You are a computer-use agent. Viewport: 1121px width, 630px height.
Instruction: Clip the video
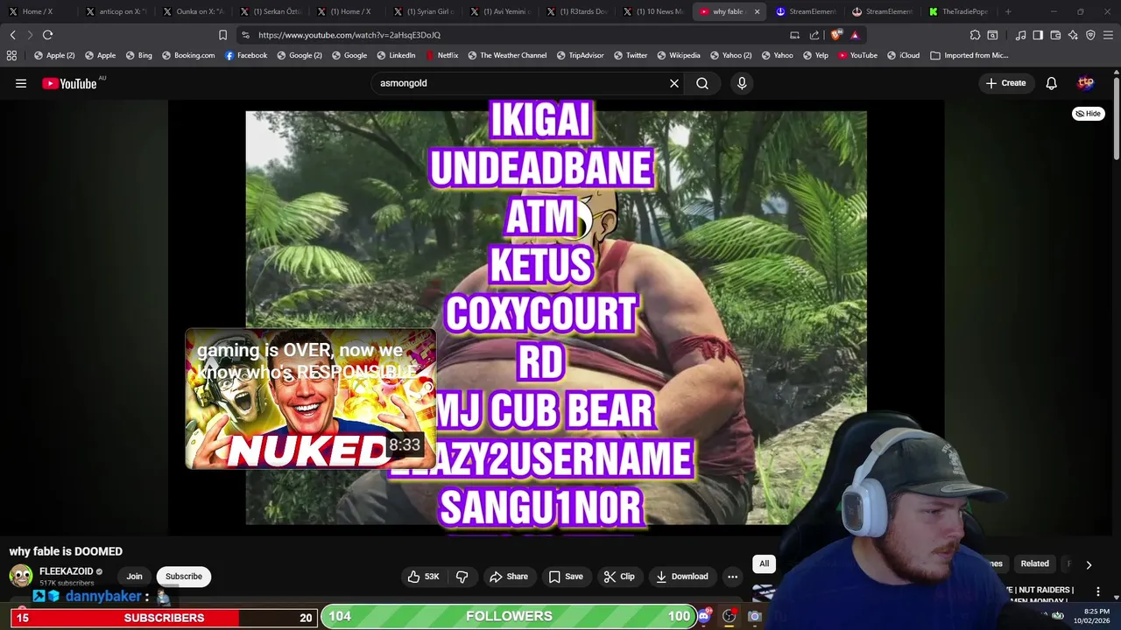click(x=618, y=577)
